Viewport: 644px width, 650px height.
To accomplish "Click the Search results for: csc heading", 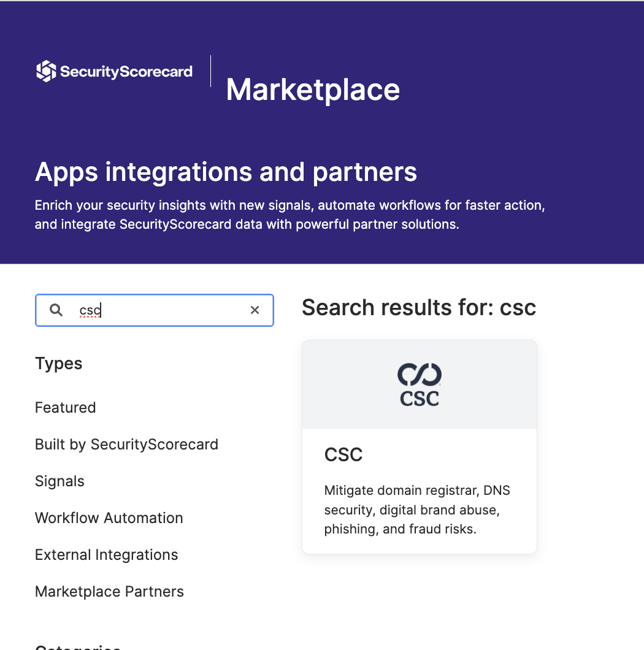I will [419, 307].
